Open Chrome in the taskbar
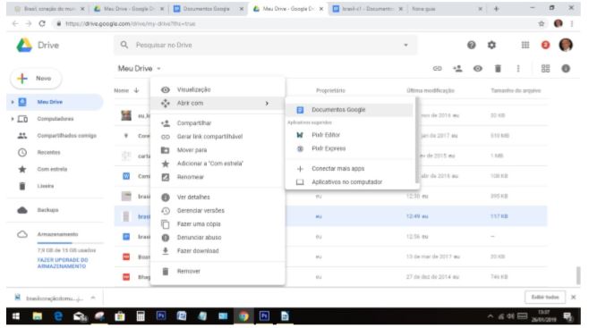Viewport: 589px width, 328px height. coord(243,316)
